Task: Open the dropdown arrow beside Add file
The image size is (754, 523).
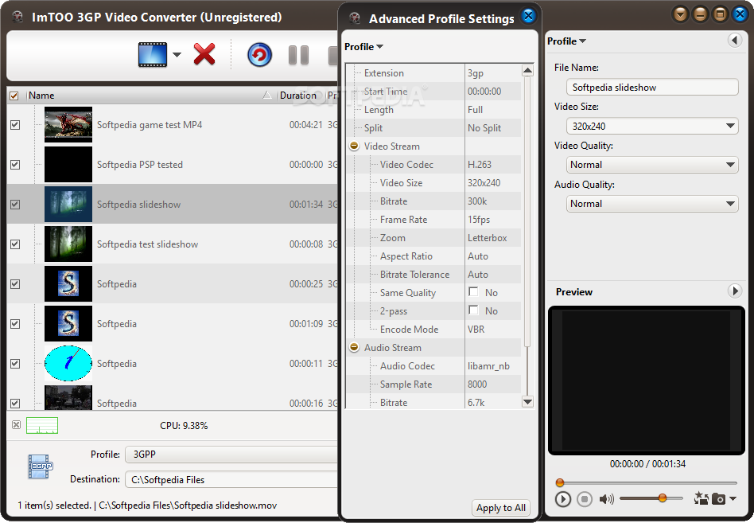Action: pyautogui.click(x=177, y=55)
